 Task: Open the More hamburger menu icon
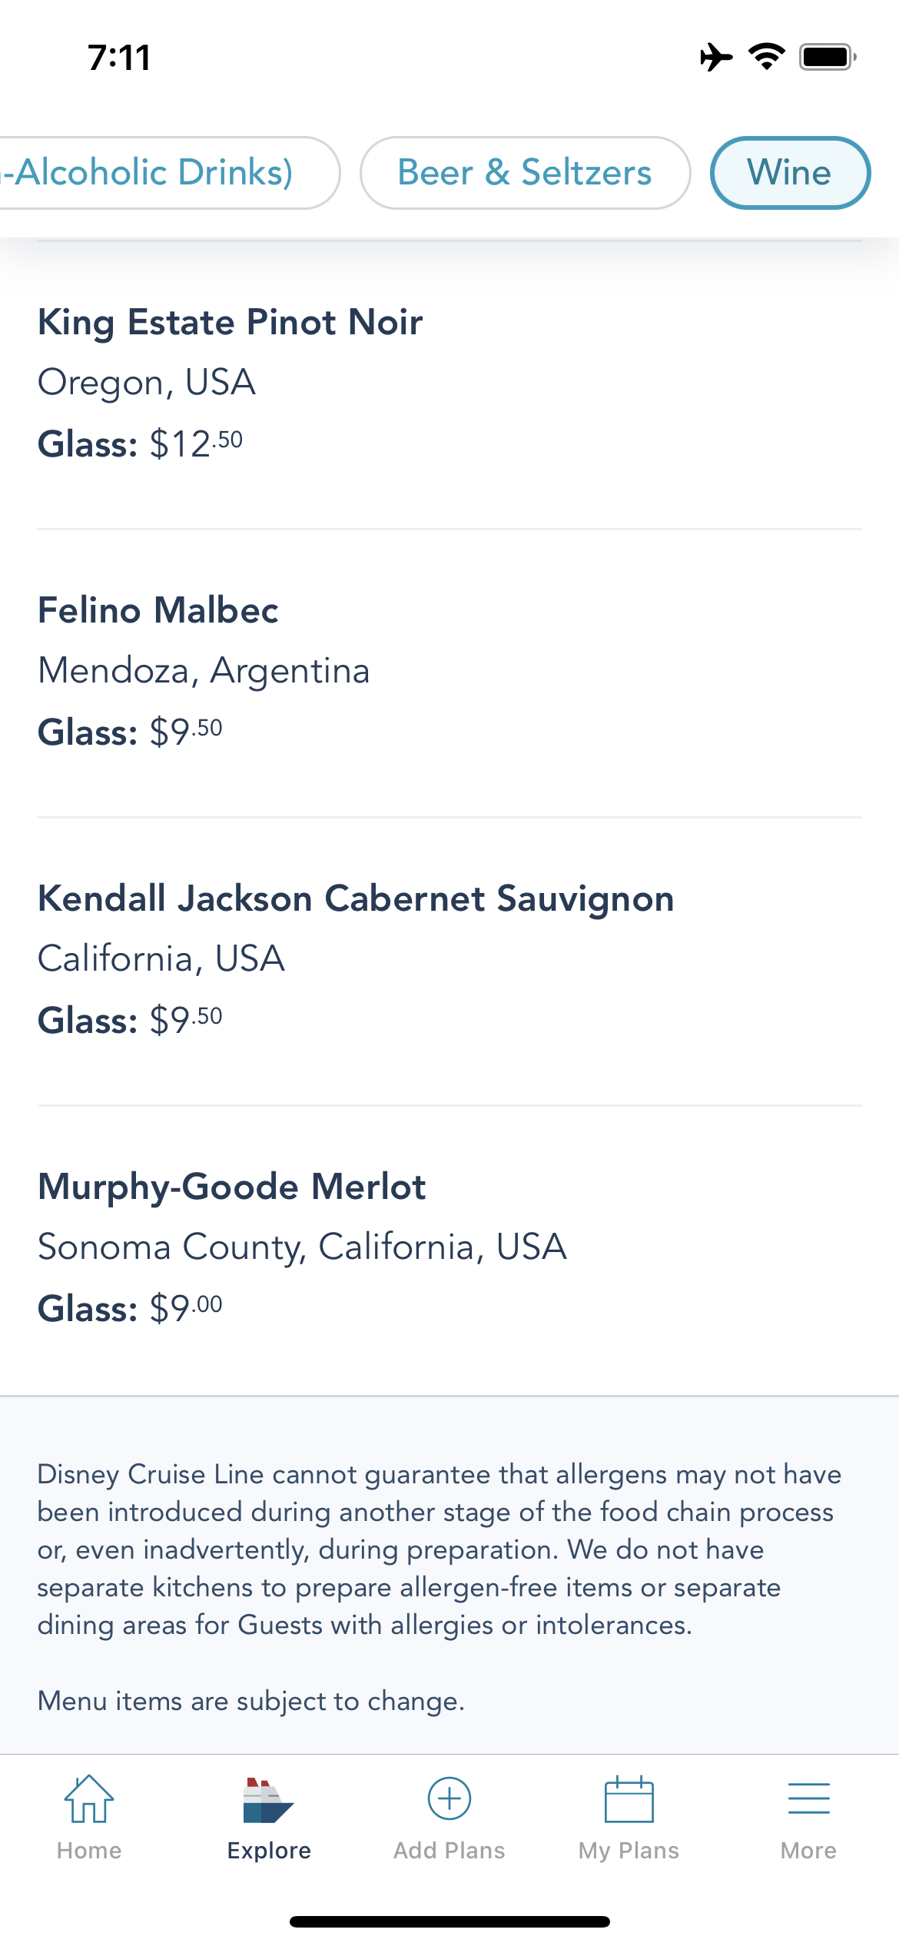809,1799
